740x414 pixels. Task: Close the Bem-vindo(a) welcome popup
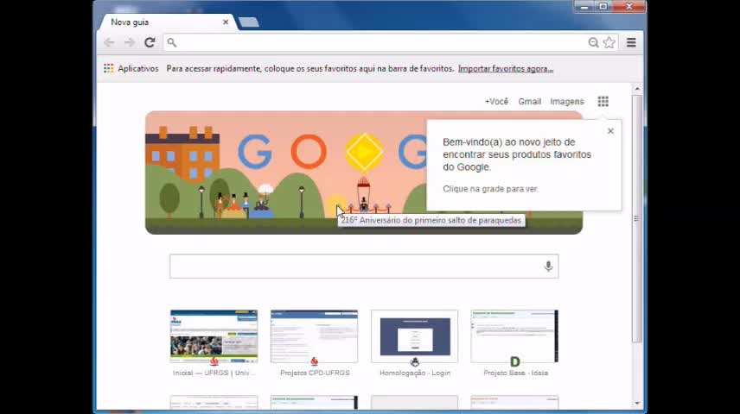coord(610,131)
